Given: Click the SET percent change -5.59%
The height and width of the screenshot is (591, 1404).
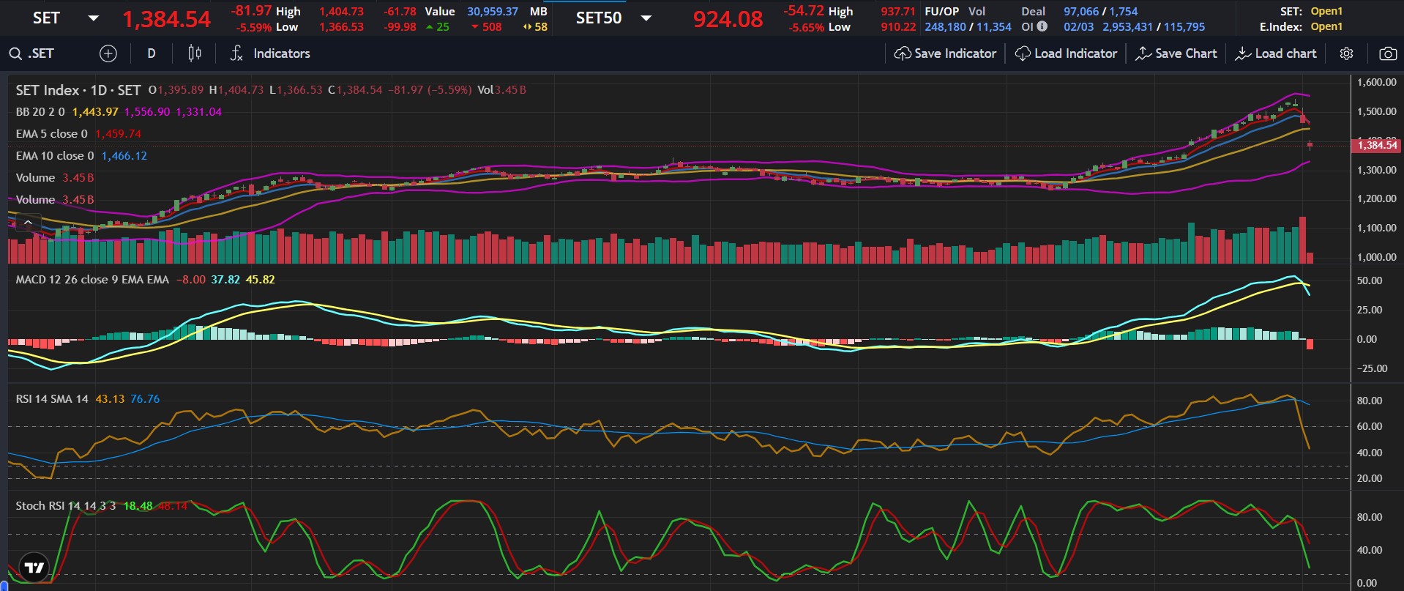Looking at the screenshot, I should (253, 27).
